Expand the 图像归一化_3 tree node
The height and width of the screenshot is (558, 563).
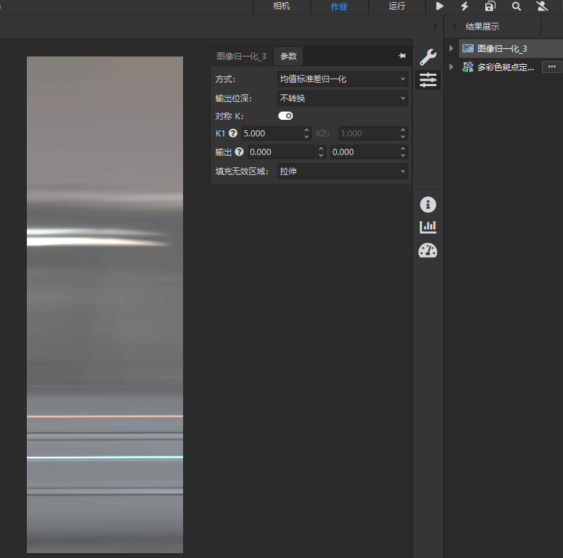tap(451, 48)
